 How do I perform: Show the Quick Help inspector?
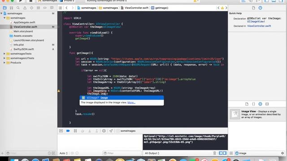tap(260, 8)
